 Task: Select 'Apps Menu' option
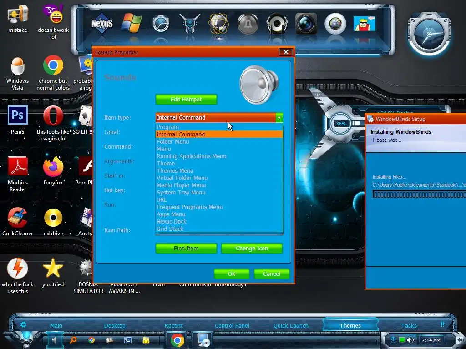click(x=219, y=214)
